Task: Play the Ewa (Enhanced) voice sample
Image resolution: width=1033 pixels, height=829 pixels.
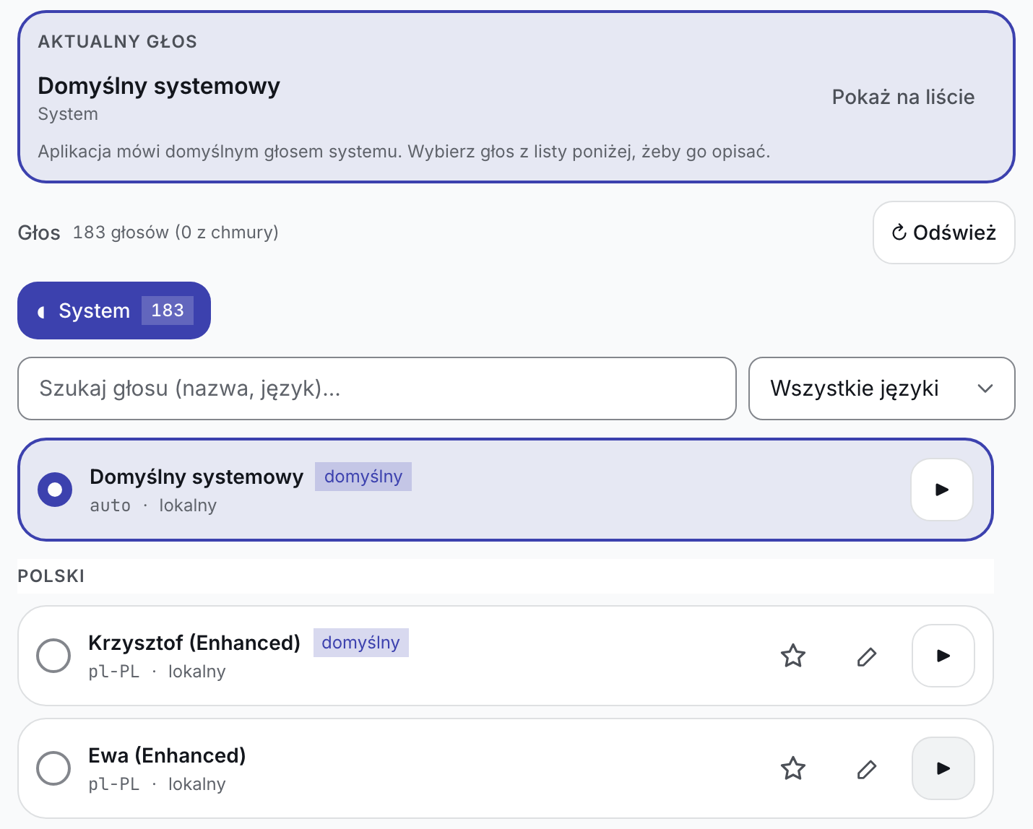Action: (943, 768)
